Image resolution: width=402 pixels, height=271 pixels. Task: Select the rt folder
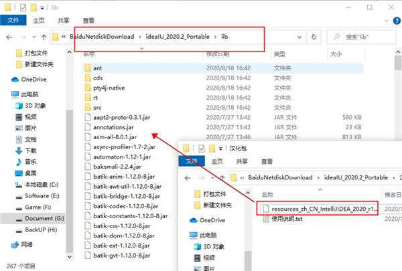click(x=95, y=98)
